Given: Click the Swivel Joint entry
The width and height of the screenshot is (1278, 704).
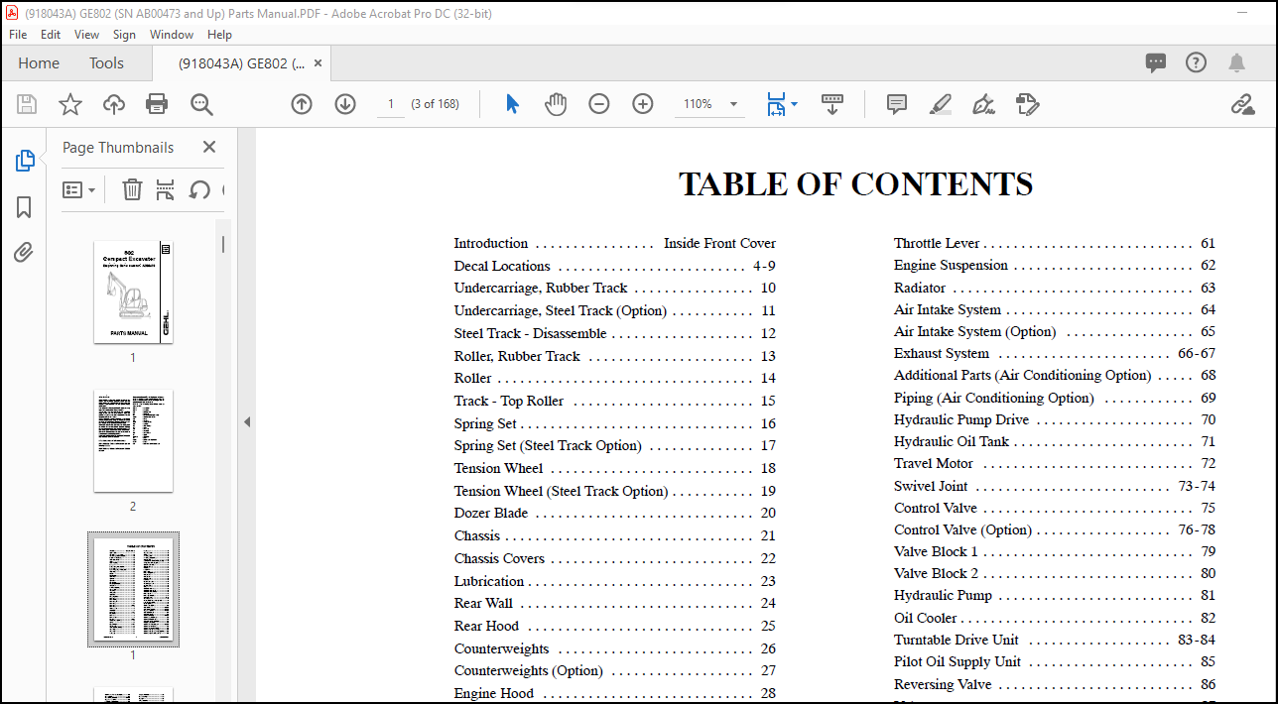Looking at the screenshot, I should tap(1055, 486).
